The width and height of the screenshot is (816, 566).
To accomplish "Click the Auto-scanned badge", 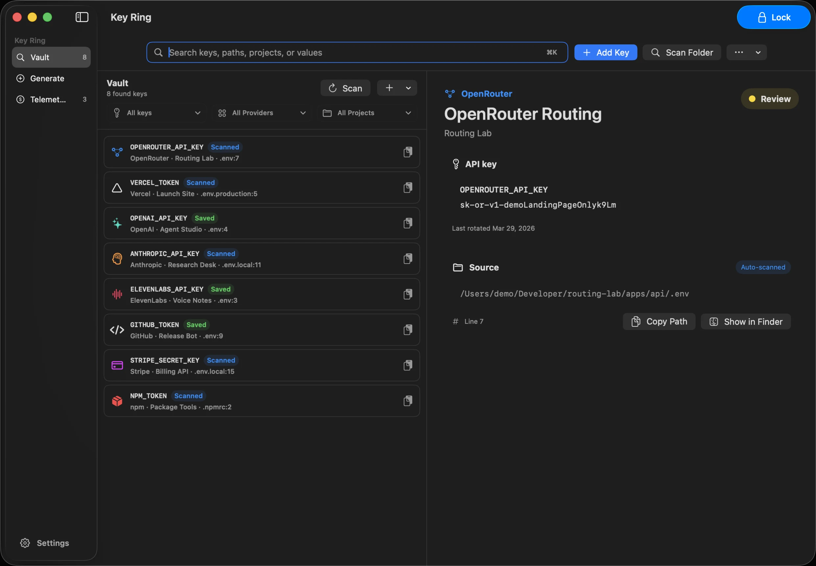I will coord(763,267).
